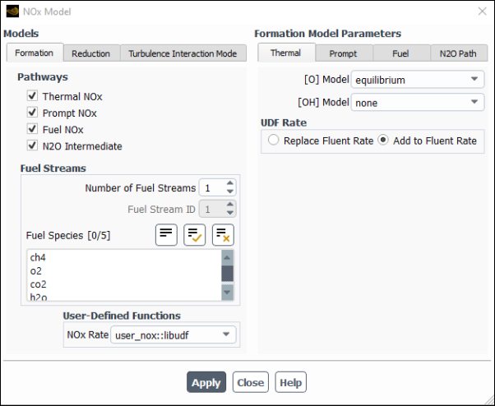Viewport: 495px width, 406px height.
Task: Select o2 in the Fuel Species list
Action: click(x=125, y=270)
